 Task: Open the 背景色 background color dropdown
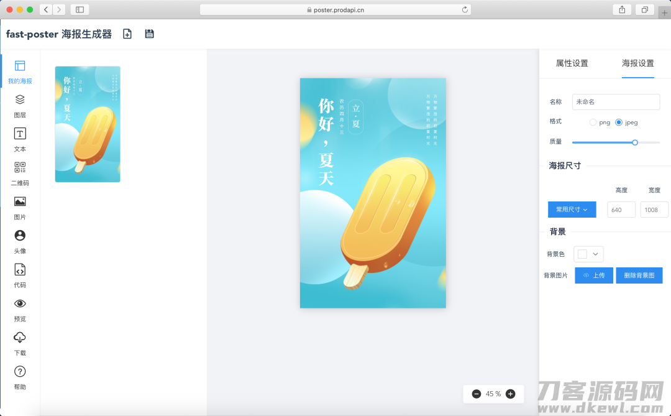click(x=588, y=254)
